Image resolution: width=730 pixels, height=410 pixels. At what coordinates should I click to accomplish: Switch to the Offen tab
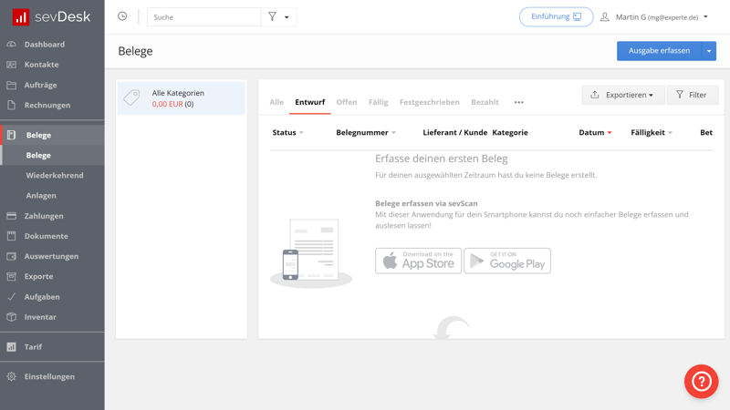[347, 102]
